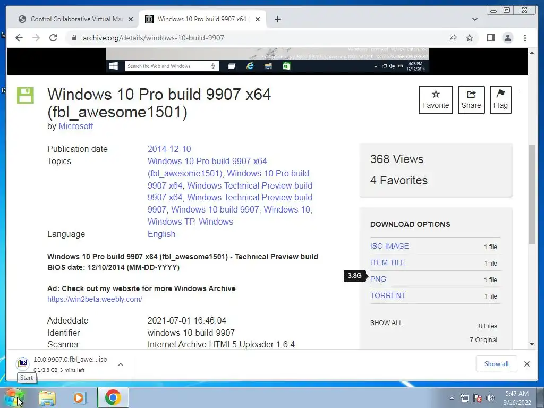
Task: Click the page vertical scrollbar thumb
Action: (x=532, y=194)
